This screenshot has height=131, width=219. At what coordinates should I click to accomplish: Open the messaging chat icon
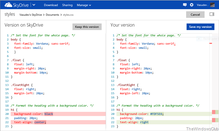tap(185, 5)
